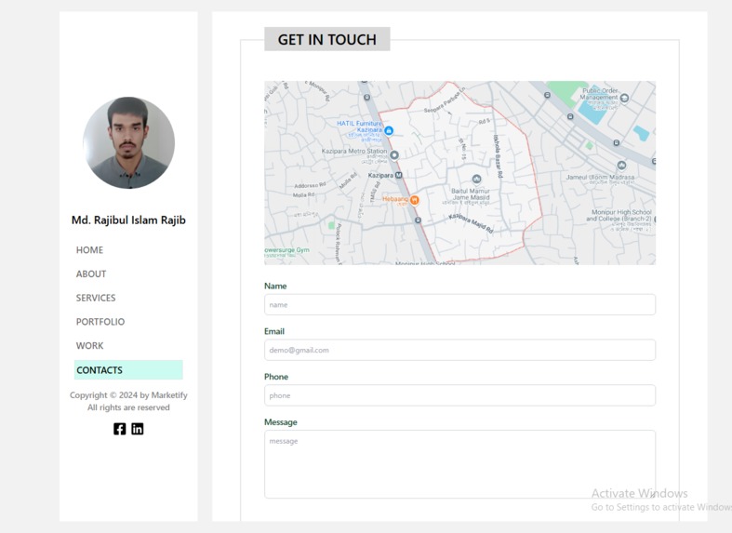Click the Kazipara metro M icon
732x533 pixels.
[399, 176]
